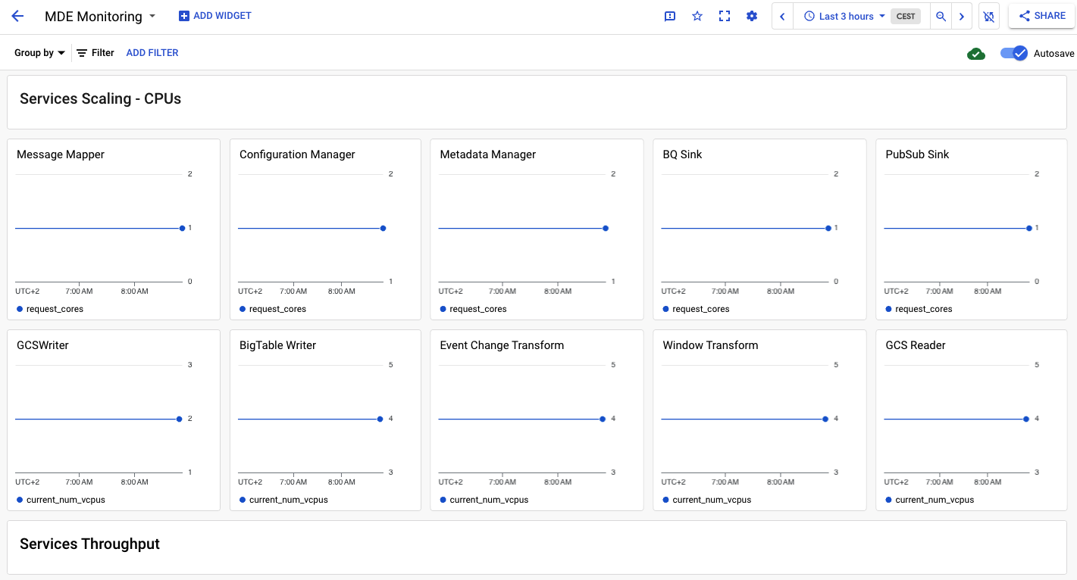Image resolution: width=1077 pixels, height=580 pixels.
Task: Open the Group by dropdown
Action: coord(39,52)
